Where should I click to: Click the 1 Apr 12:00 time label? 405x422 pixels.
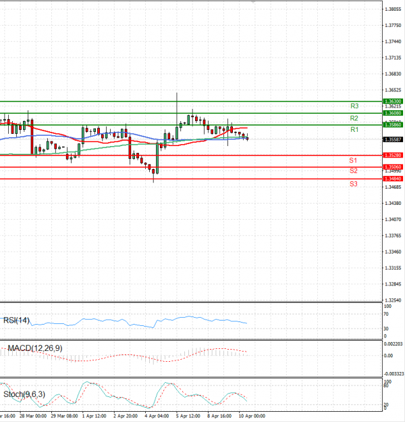94,416
